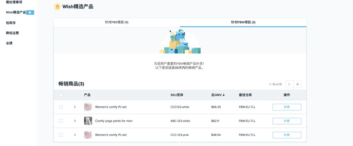Screen dimensions: 353x146
Task: Click the GMV value $48.54
Action: click(x=216, y=135)
